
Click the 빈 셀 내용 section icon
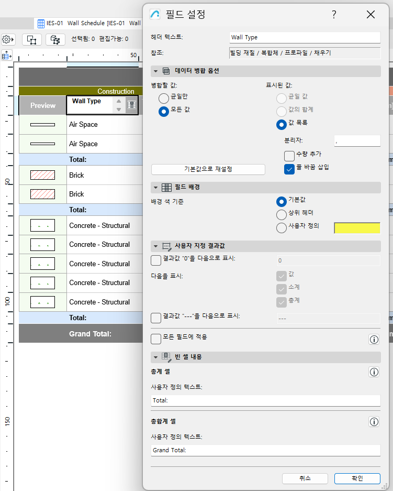[x=166, y=357]
